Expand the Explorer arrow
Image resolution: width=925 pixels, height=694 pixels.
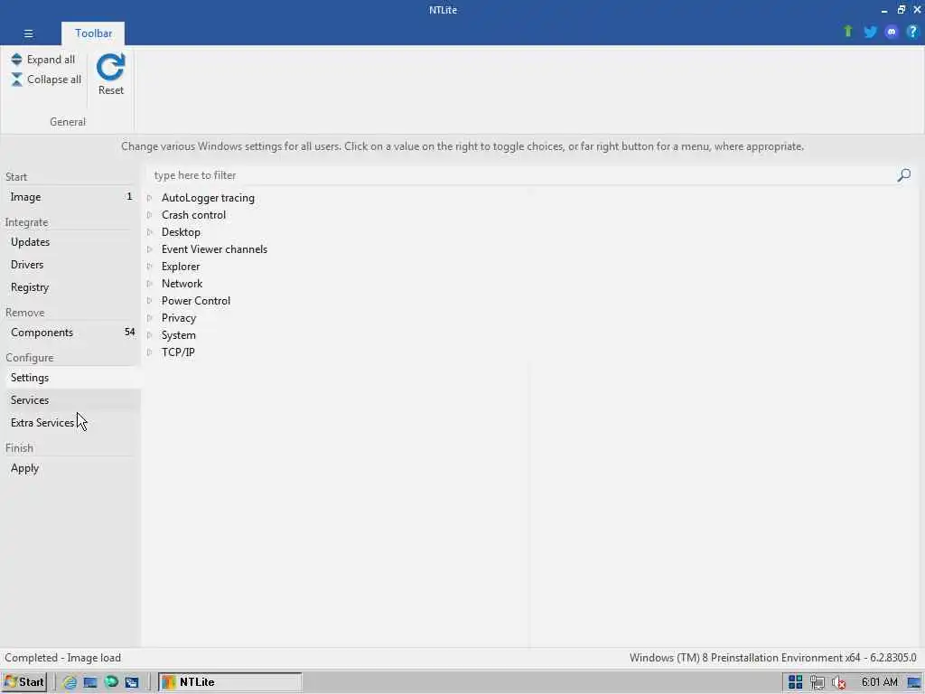[x=150, y=267]
